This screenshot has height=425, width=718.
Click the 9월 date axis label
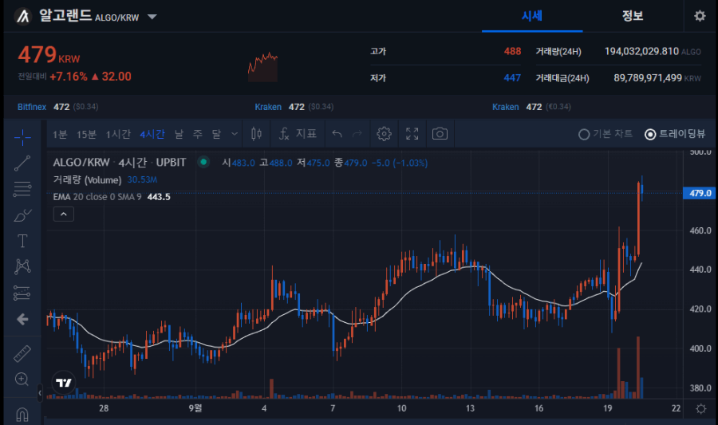pyautogui.click(x=195, y=408)
